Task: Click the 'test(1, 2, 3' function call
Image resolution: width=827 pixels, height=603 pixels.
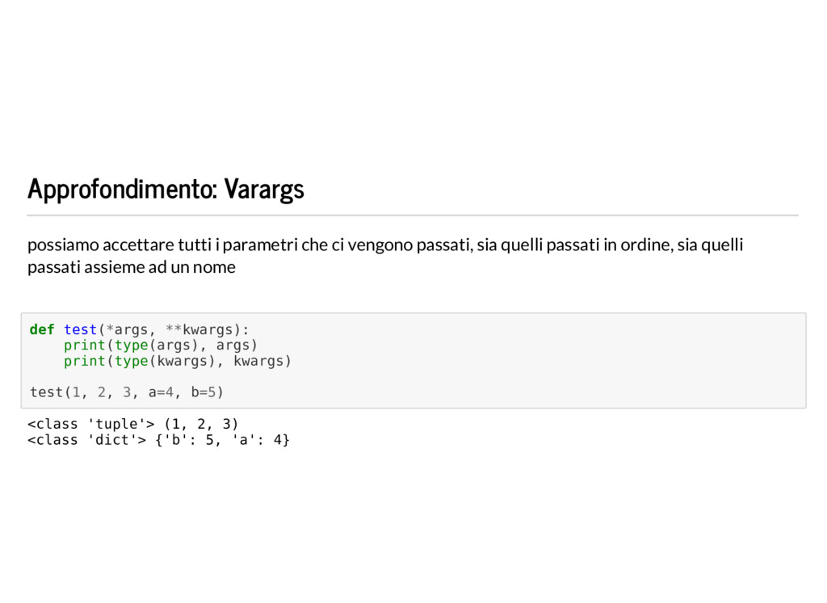Action: [x=80, y=392]
